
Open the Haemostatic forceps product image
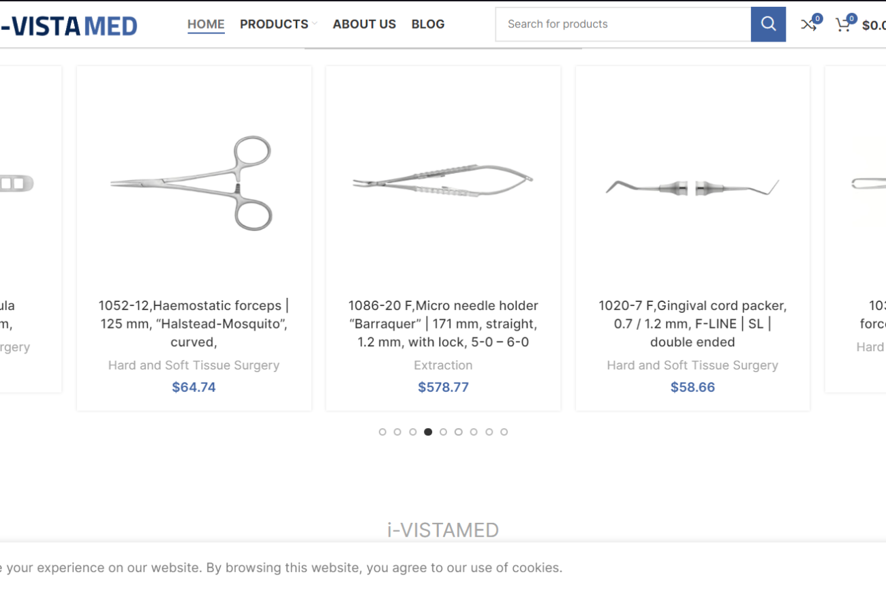click(194, 183)
